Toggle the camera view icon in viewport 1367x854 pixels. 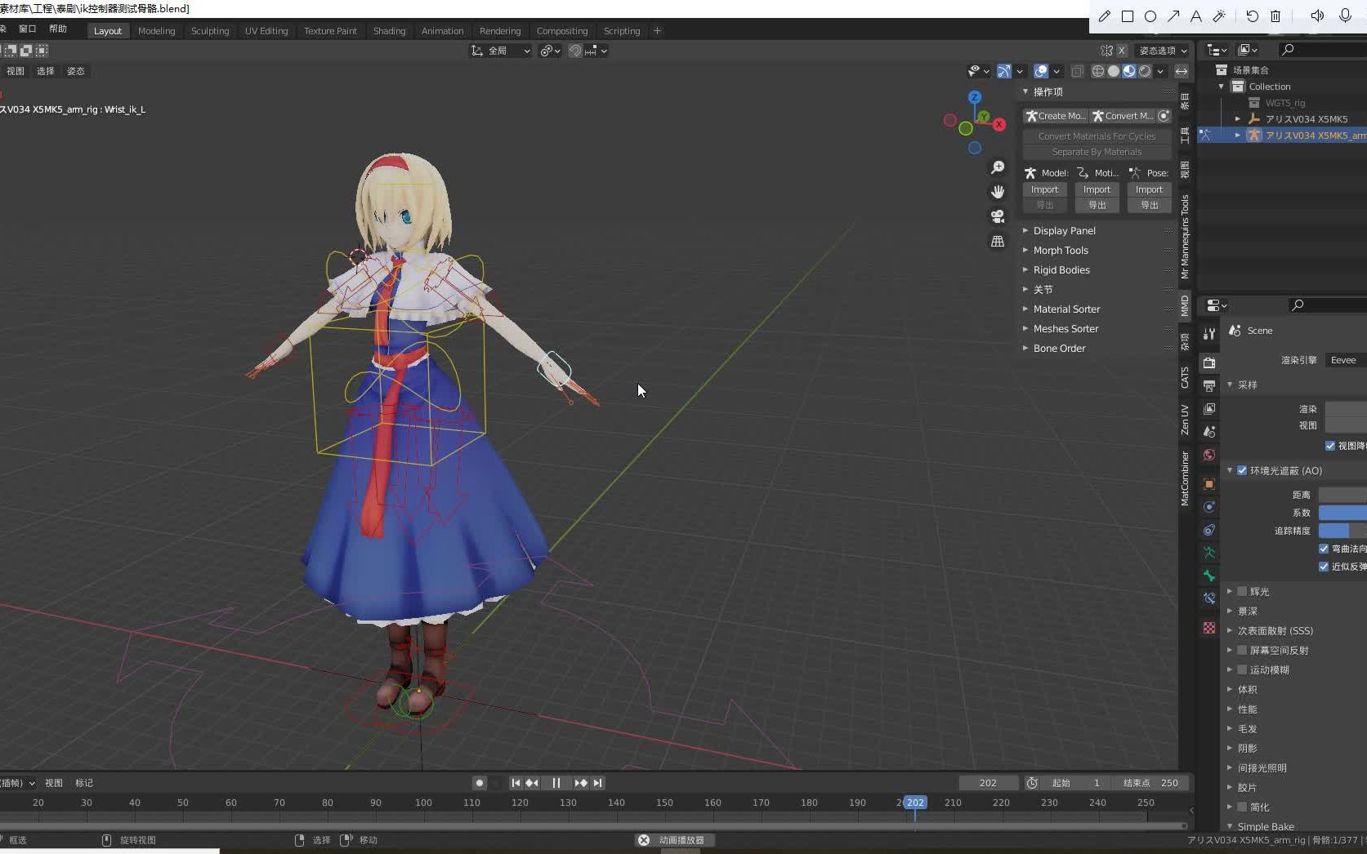pyautogui.click(x=998, y=216)
